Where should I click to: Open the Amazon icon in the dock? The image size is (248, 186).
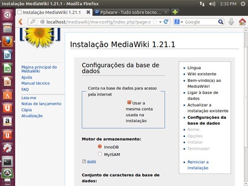pyautogui.click(x=7, y=121)
